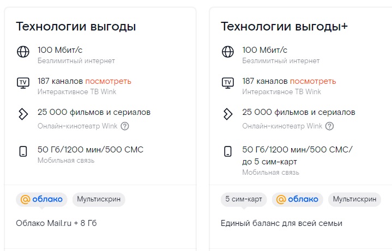The width and height of the screenshot is (392, 251).
Task: Click the mobile phone icon in left card
Action: point(23,151)
